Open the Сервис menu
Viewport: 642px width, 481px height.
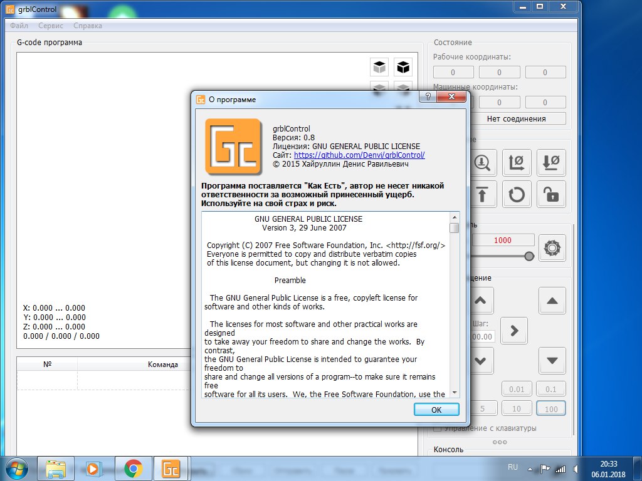(51, 25)
